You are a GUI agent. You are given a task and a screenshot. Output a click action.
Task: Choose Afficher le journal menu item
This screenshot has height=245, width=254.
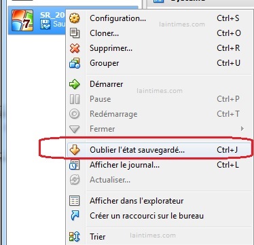[x=159, y=165]
